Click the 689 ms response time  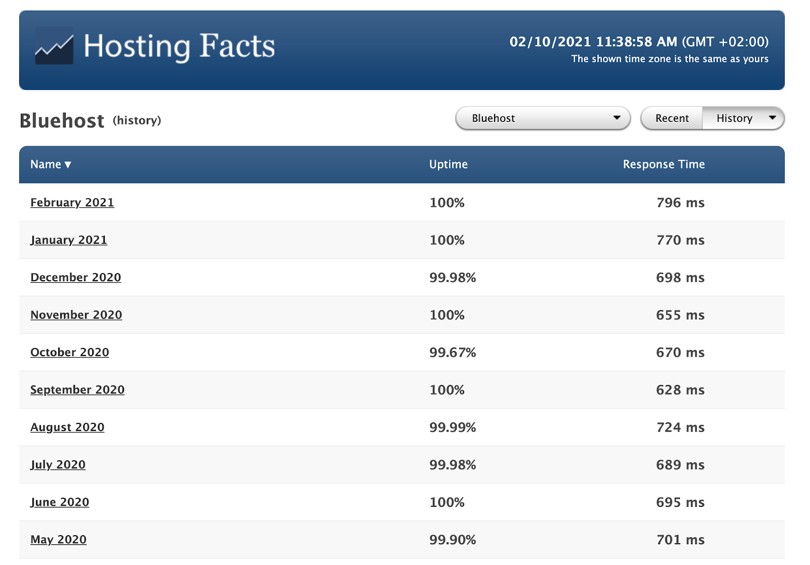(680, 464)
